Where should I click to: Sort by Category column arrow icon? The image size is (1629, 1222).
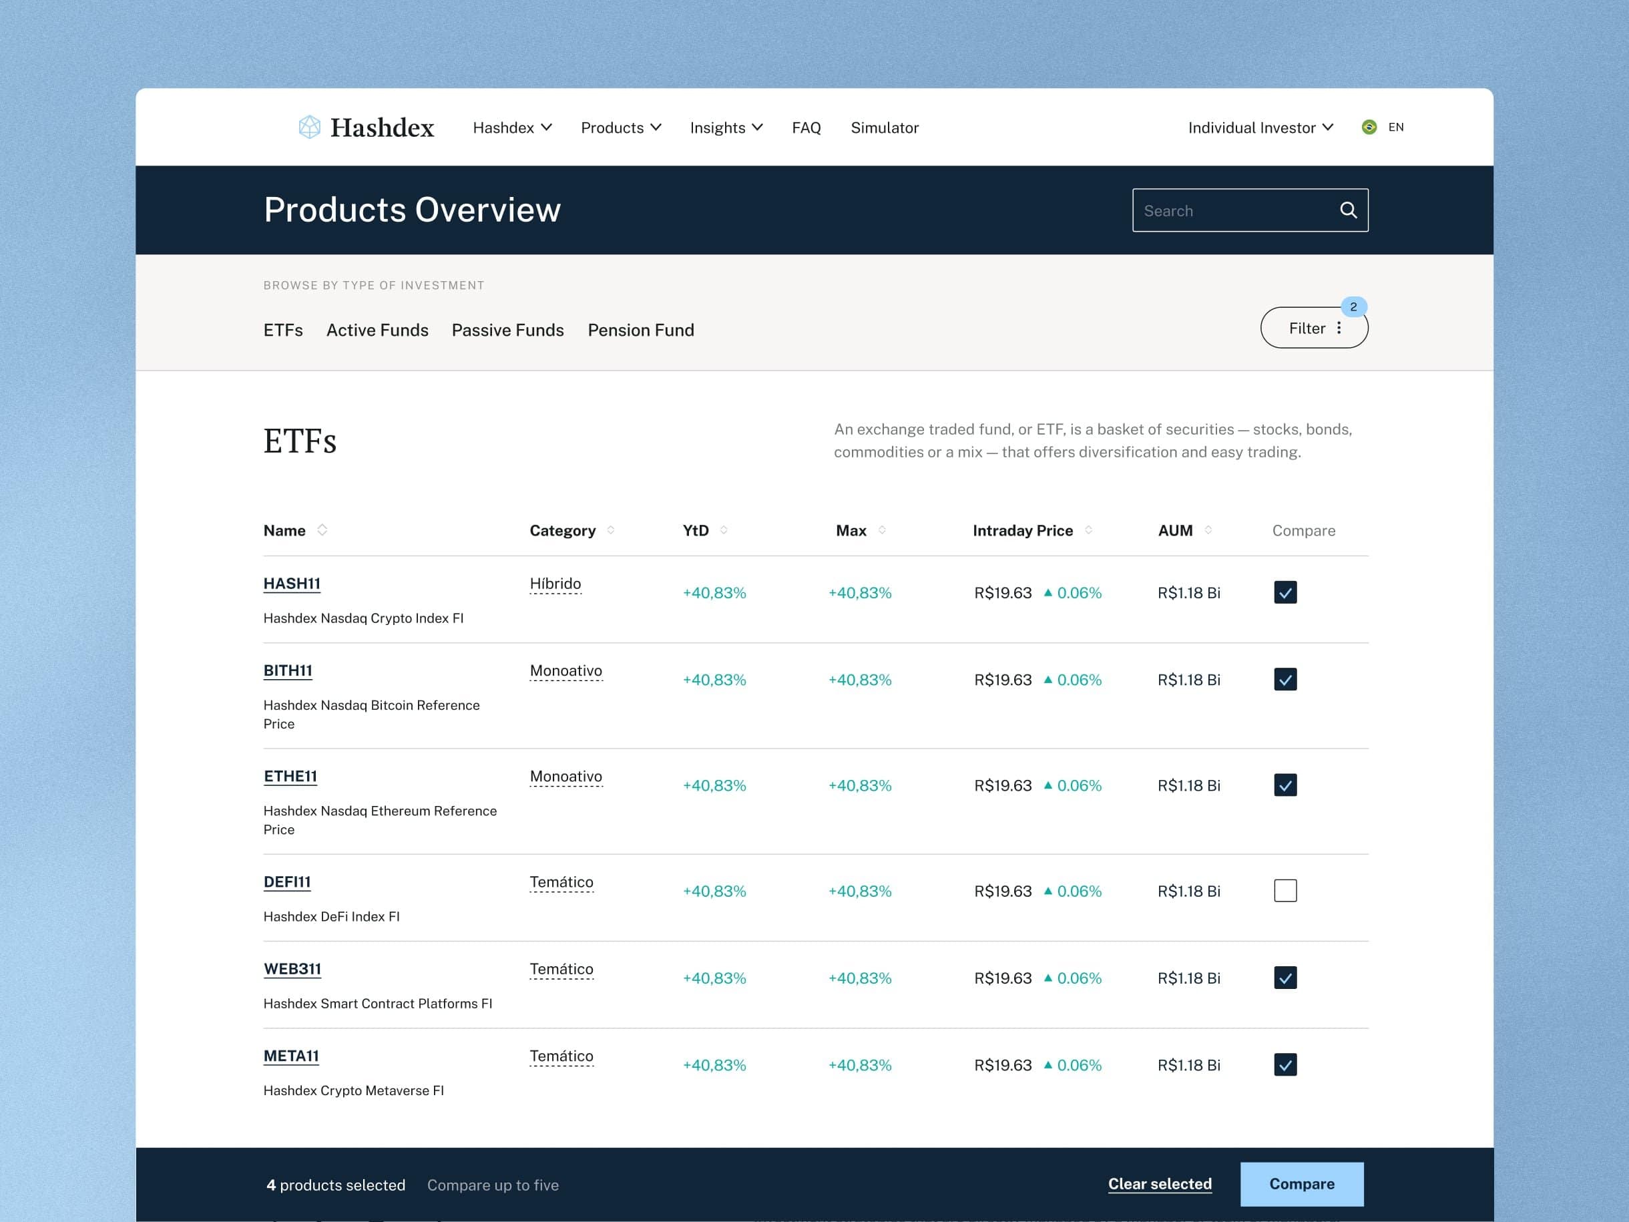[x=610, y=530]
